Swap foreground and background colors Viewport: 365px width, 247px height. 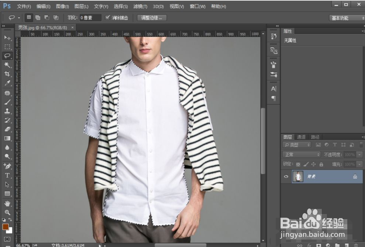pos(10,219)
